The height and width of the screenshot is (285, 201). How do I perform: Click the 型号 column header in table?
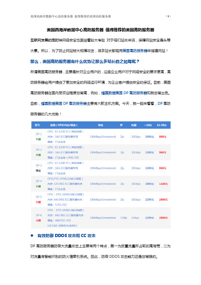point(37,125)
